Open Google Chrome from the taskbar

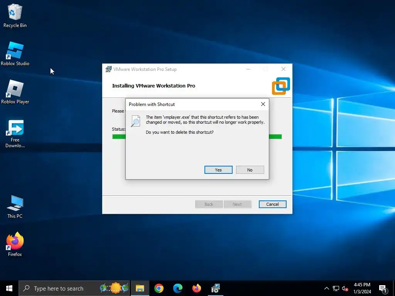(x=159, y=288)
